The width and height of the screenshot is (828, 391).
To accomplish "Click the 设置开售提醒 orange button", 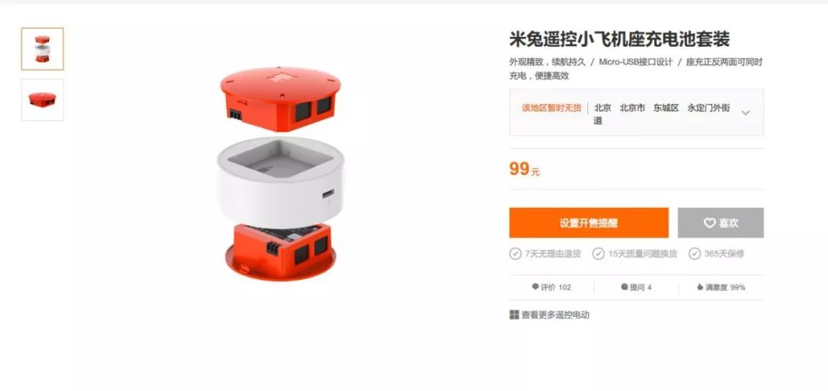I will (x=589, y=222).
